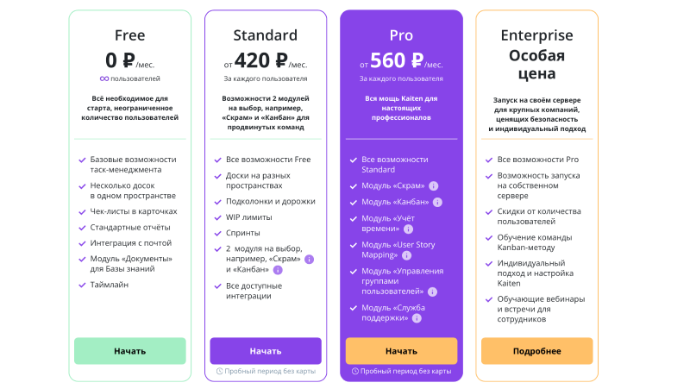Click info icon after «Управления группами пользователей»
This screenshot has height=389, width=690.
click(433, 292)
